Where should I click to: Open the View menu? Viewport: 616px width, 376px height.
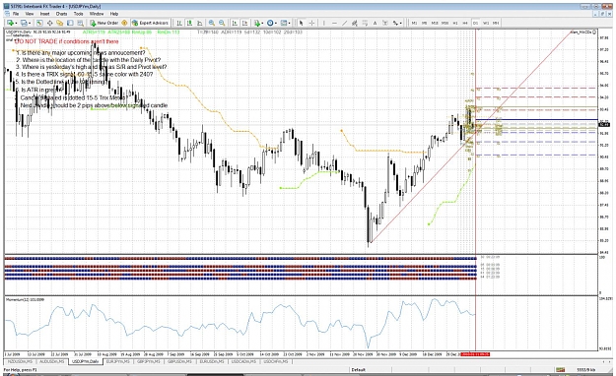coord(30,14)
